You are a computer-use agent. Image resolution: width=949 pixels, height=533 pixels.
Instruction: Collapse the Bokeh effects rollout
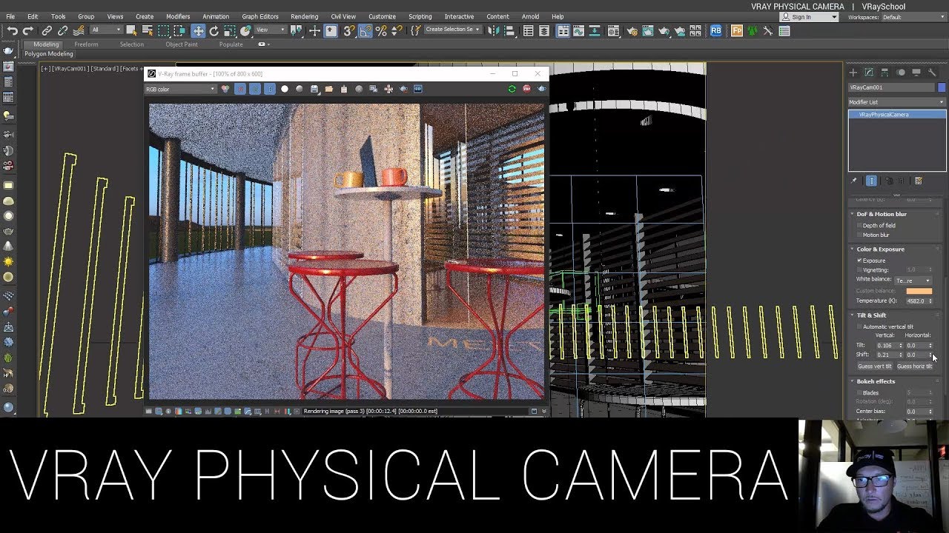tap(876, 381)
